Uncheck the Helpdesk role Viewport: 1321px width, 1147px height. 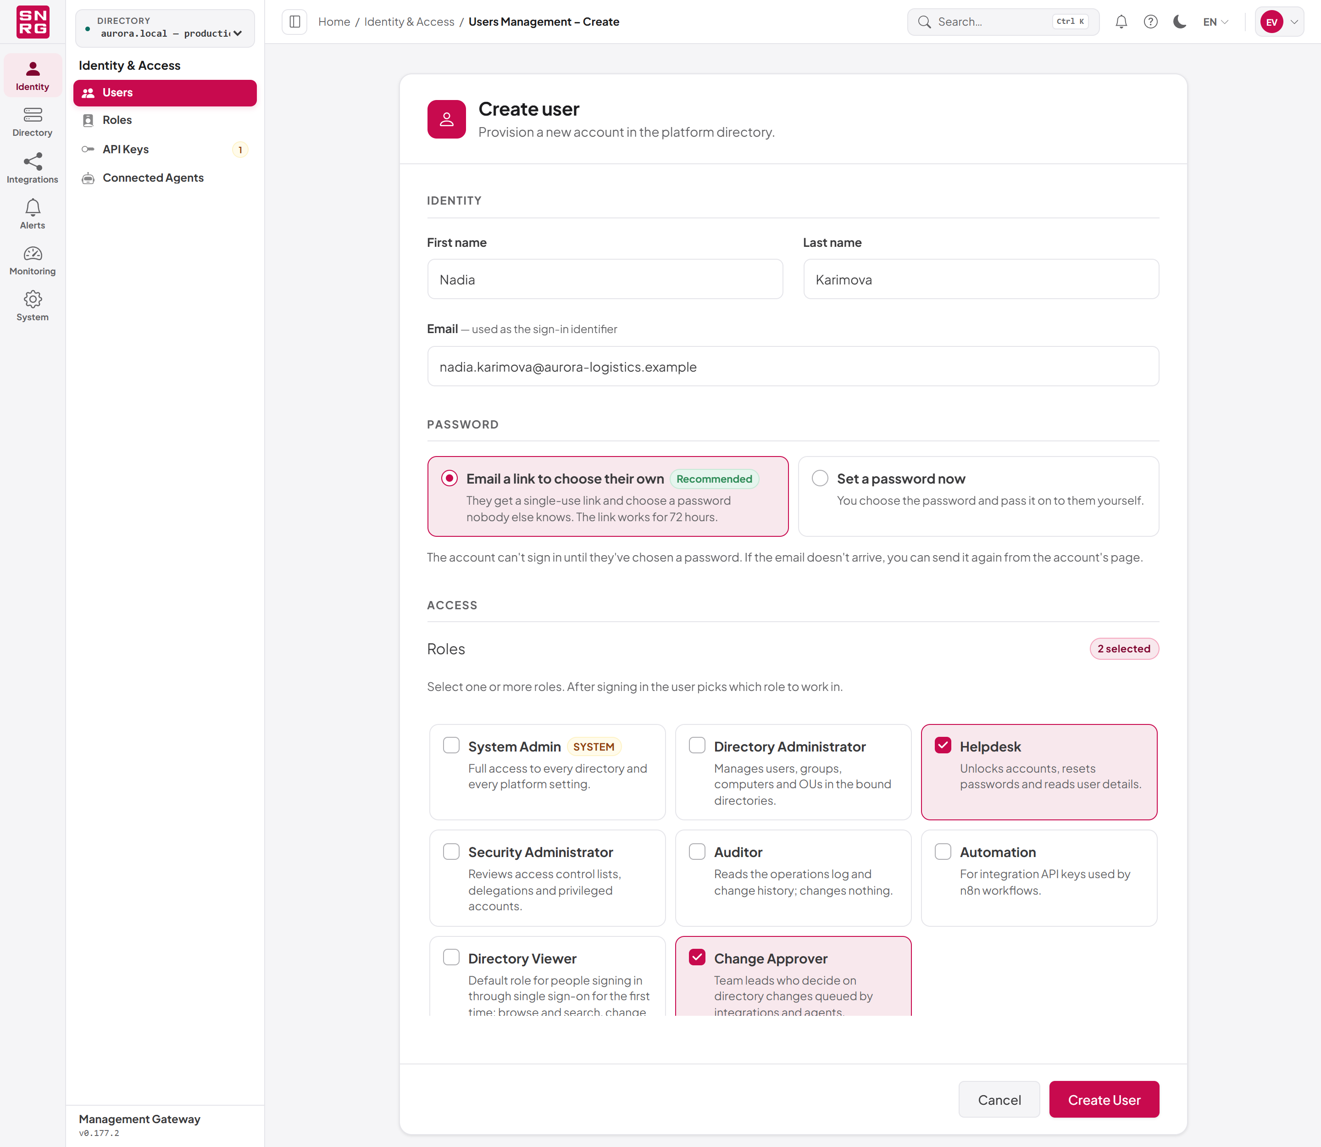point(943,746)
